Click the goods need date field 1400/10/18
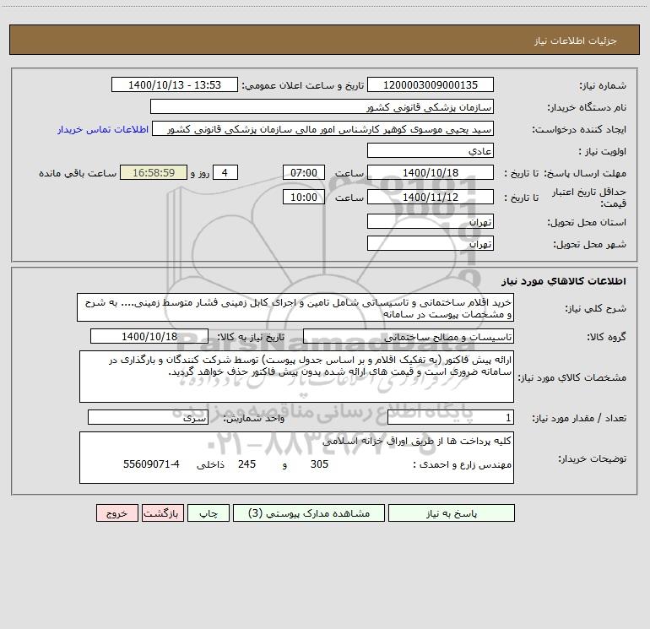Image resolution: width=650 pixels, height=629 pixels. pyautogui.click(x=149, y=336)
